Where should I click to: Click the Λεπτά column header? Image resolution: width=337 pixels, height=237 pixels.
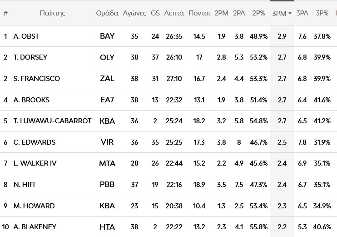174,13
